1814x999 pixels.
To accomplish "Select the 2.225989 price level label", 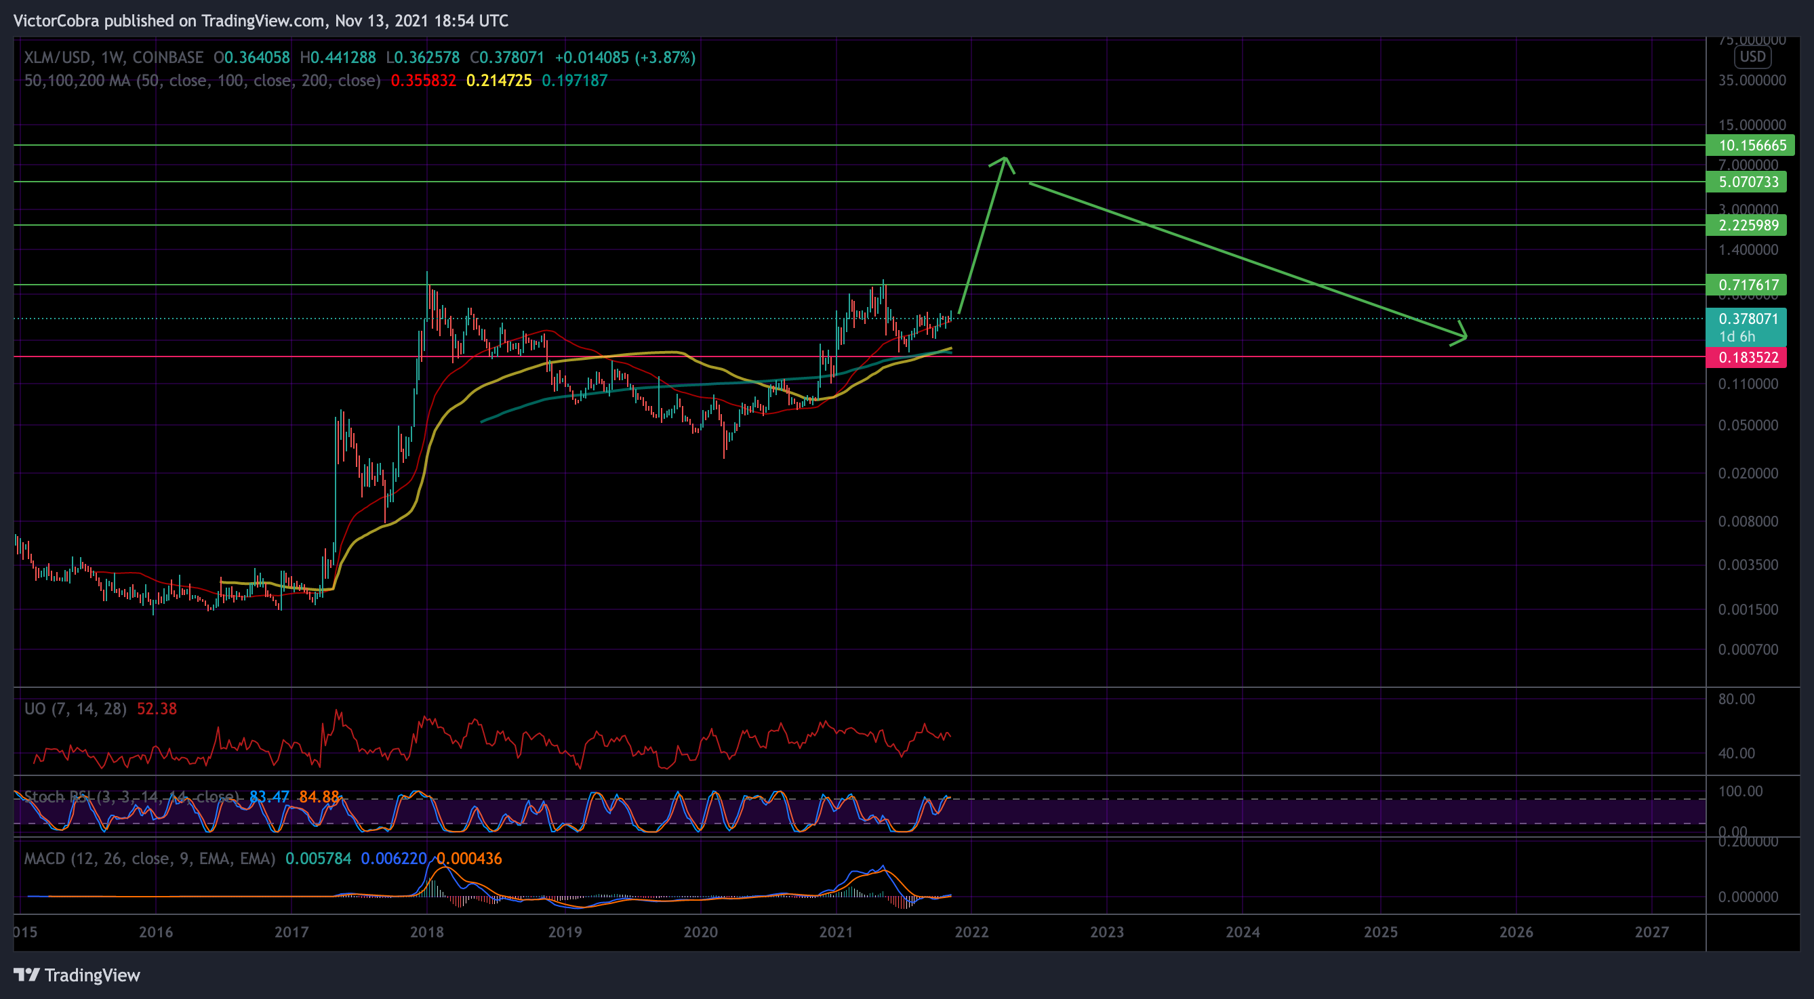I will (1746, 225).
